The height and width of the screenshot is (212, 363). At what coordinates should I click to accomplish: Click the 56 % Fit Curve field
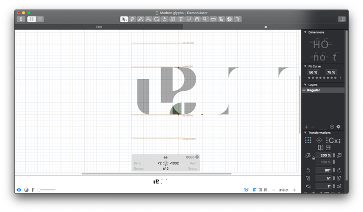pyautogui.click(x=313, y=72)
